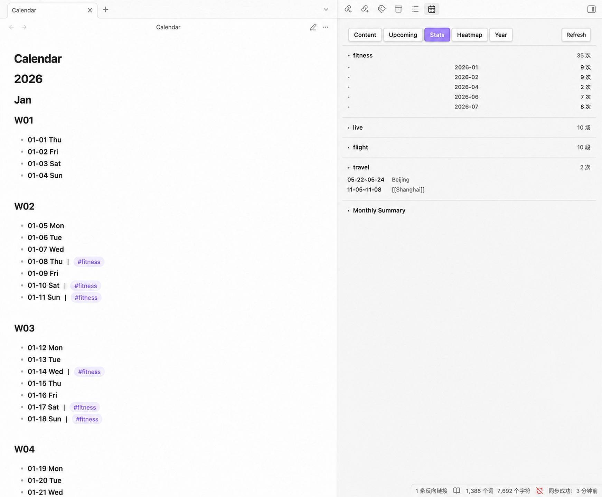Click the #fitness tag on 01-08 Thu
The height and width of the screenshot is (497, 602).
click(x=89, y=262)
